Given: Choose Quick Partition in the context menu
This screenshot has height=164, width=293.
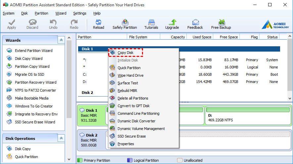Looking at the screenshot, I should (x=143, y=68).
